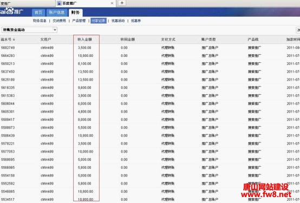Open the 产品管理 submenu
The height and width of the screenshot is (203, 300).
[x=79, y=21]
